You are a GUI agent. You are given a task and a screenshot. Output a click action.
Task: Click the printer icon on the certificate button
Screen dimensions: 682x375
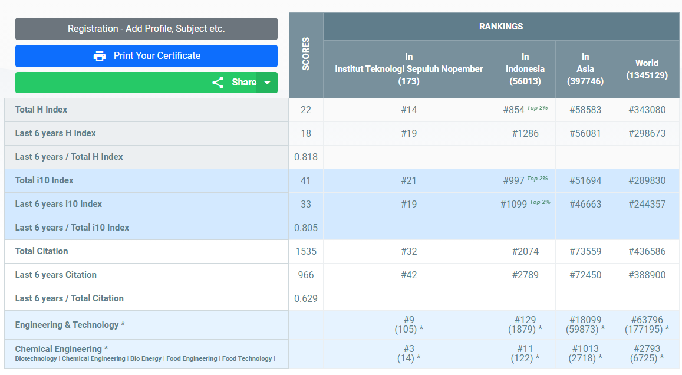tap(100, 56)
